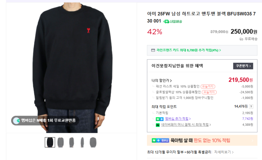Select the first black sweatshirt thumbnail
This screenshot has width=262, height=160.
pyautogui.click(x=50, y=142)
